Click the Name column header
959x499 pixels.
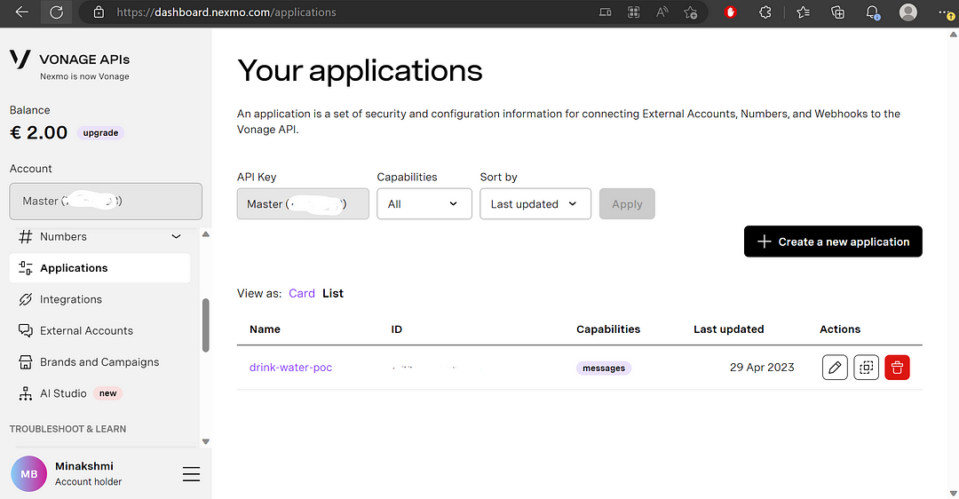265,329
